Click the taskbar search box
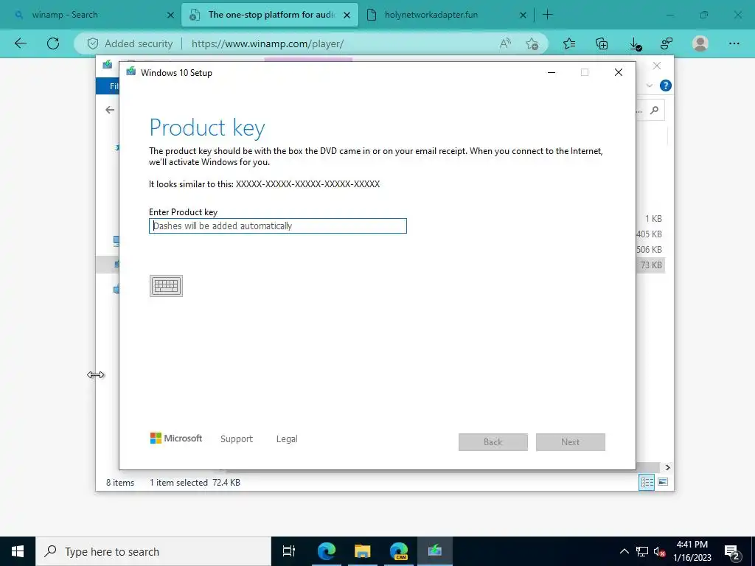 click(153, 551)
